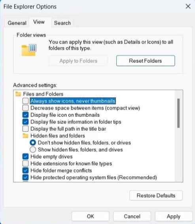Viewport: 195px width, 224px height.
Task: Open the Search tab
Action: (62, 23)
